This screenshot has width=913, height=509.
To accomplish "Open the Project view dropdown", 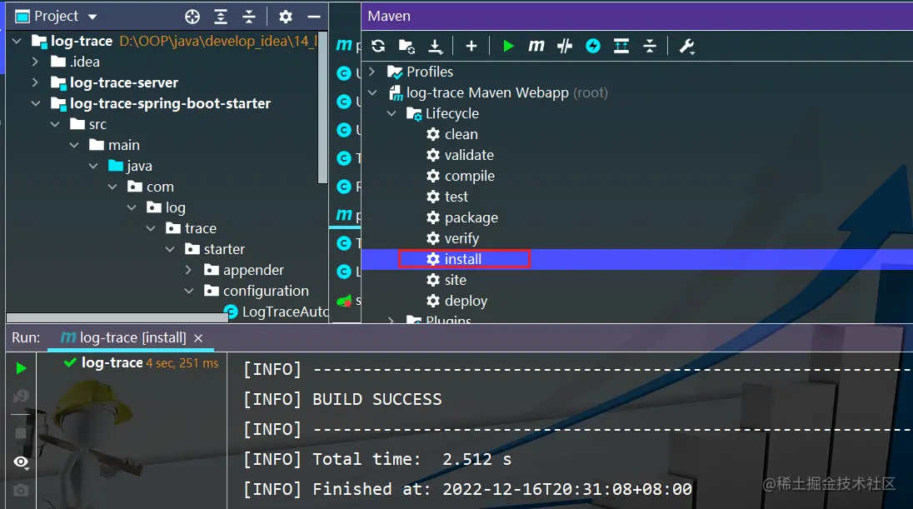I will tap(92, 17).
